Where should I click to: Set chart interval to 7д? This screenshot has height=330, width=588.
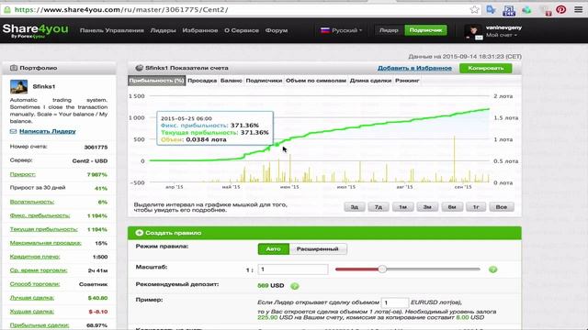tap(379, 207)
